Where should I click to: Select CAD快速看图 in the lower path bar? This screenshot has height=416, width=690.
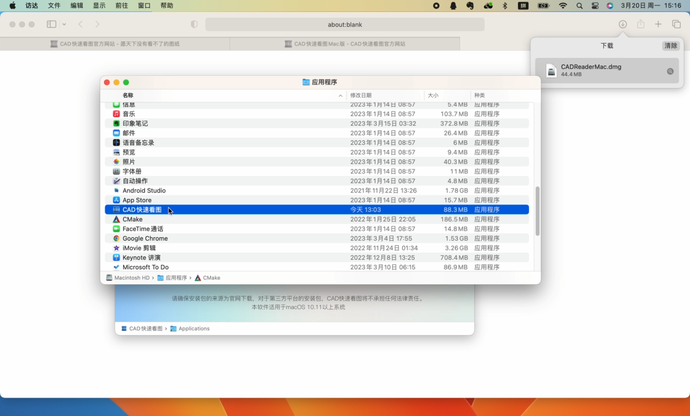[142, 329]
